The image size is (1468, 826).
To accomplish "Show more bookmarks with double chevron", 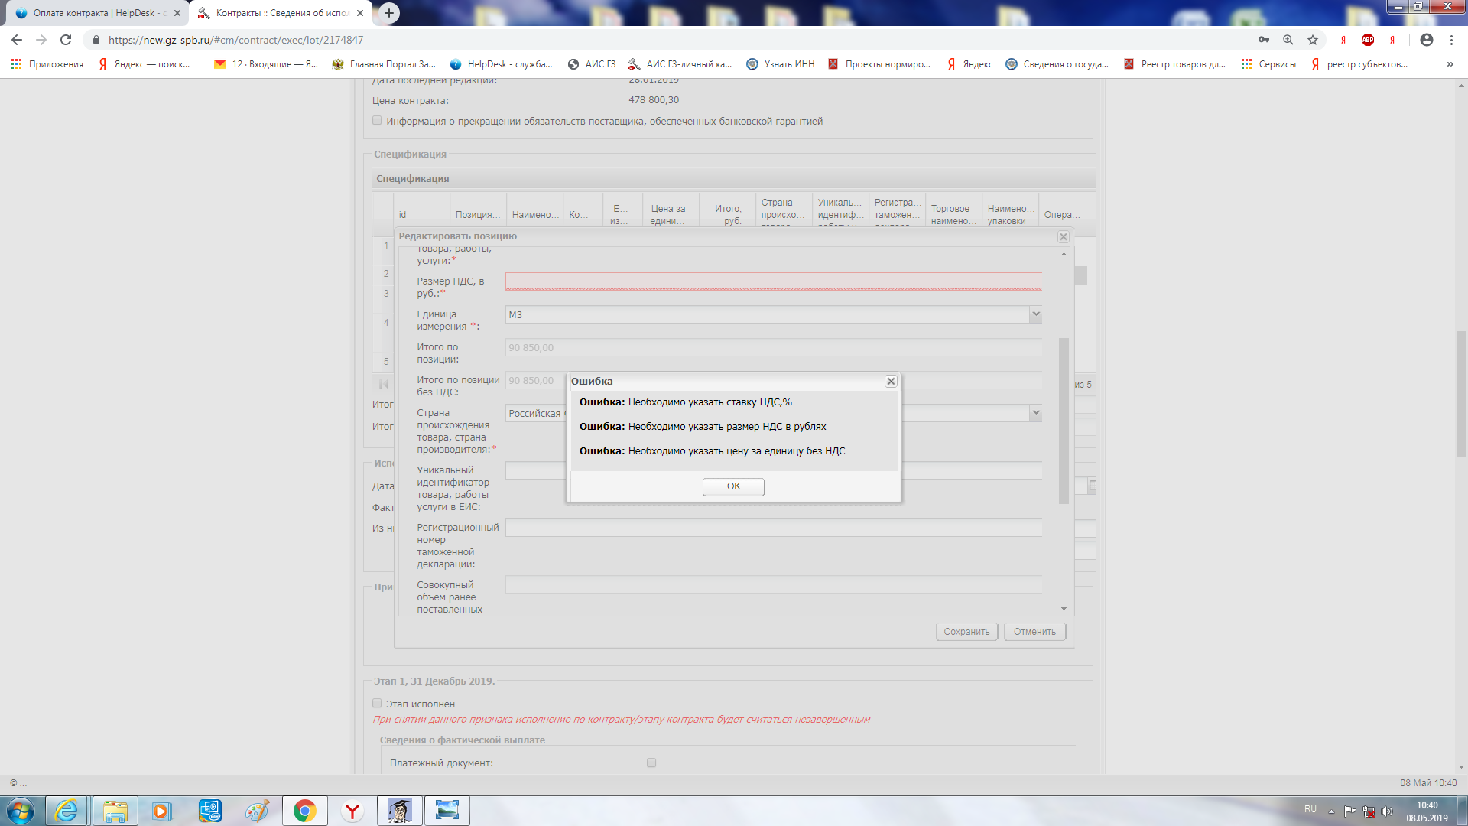I will click(x=1450, y=64).
